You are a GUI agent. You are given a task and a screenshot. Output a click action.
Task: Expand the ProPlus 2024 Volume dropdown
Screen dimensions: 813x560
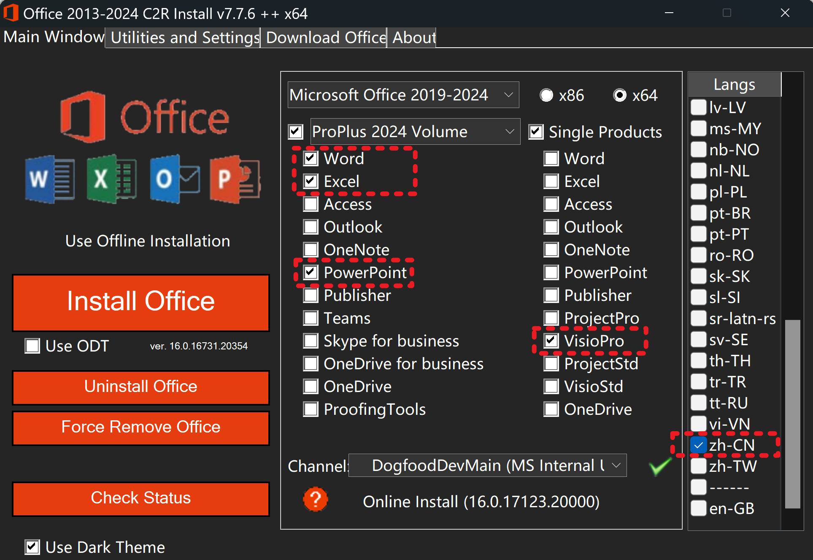[415, 132]
